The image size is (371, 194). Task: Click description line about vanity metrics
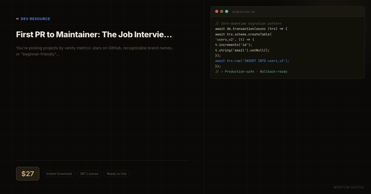click(94, 48)
